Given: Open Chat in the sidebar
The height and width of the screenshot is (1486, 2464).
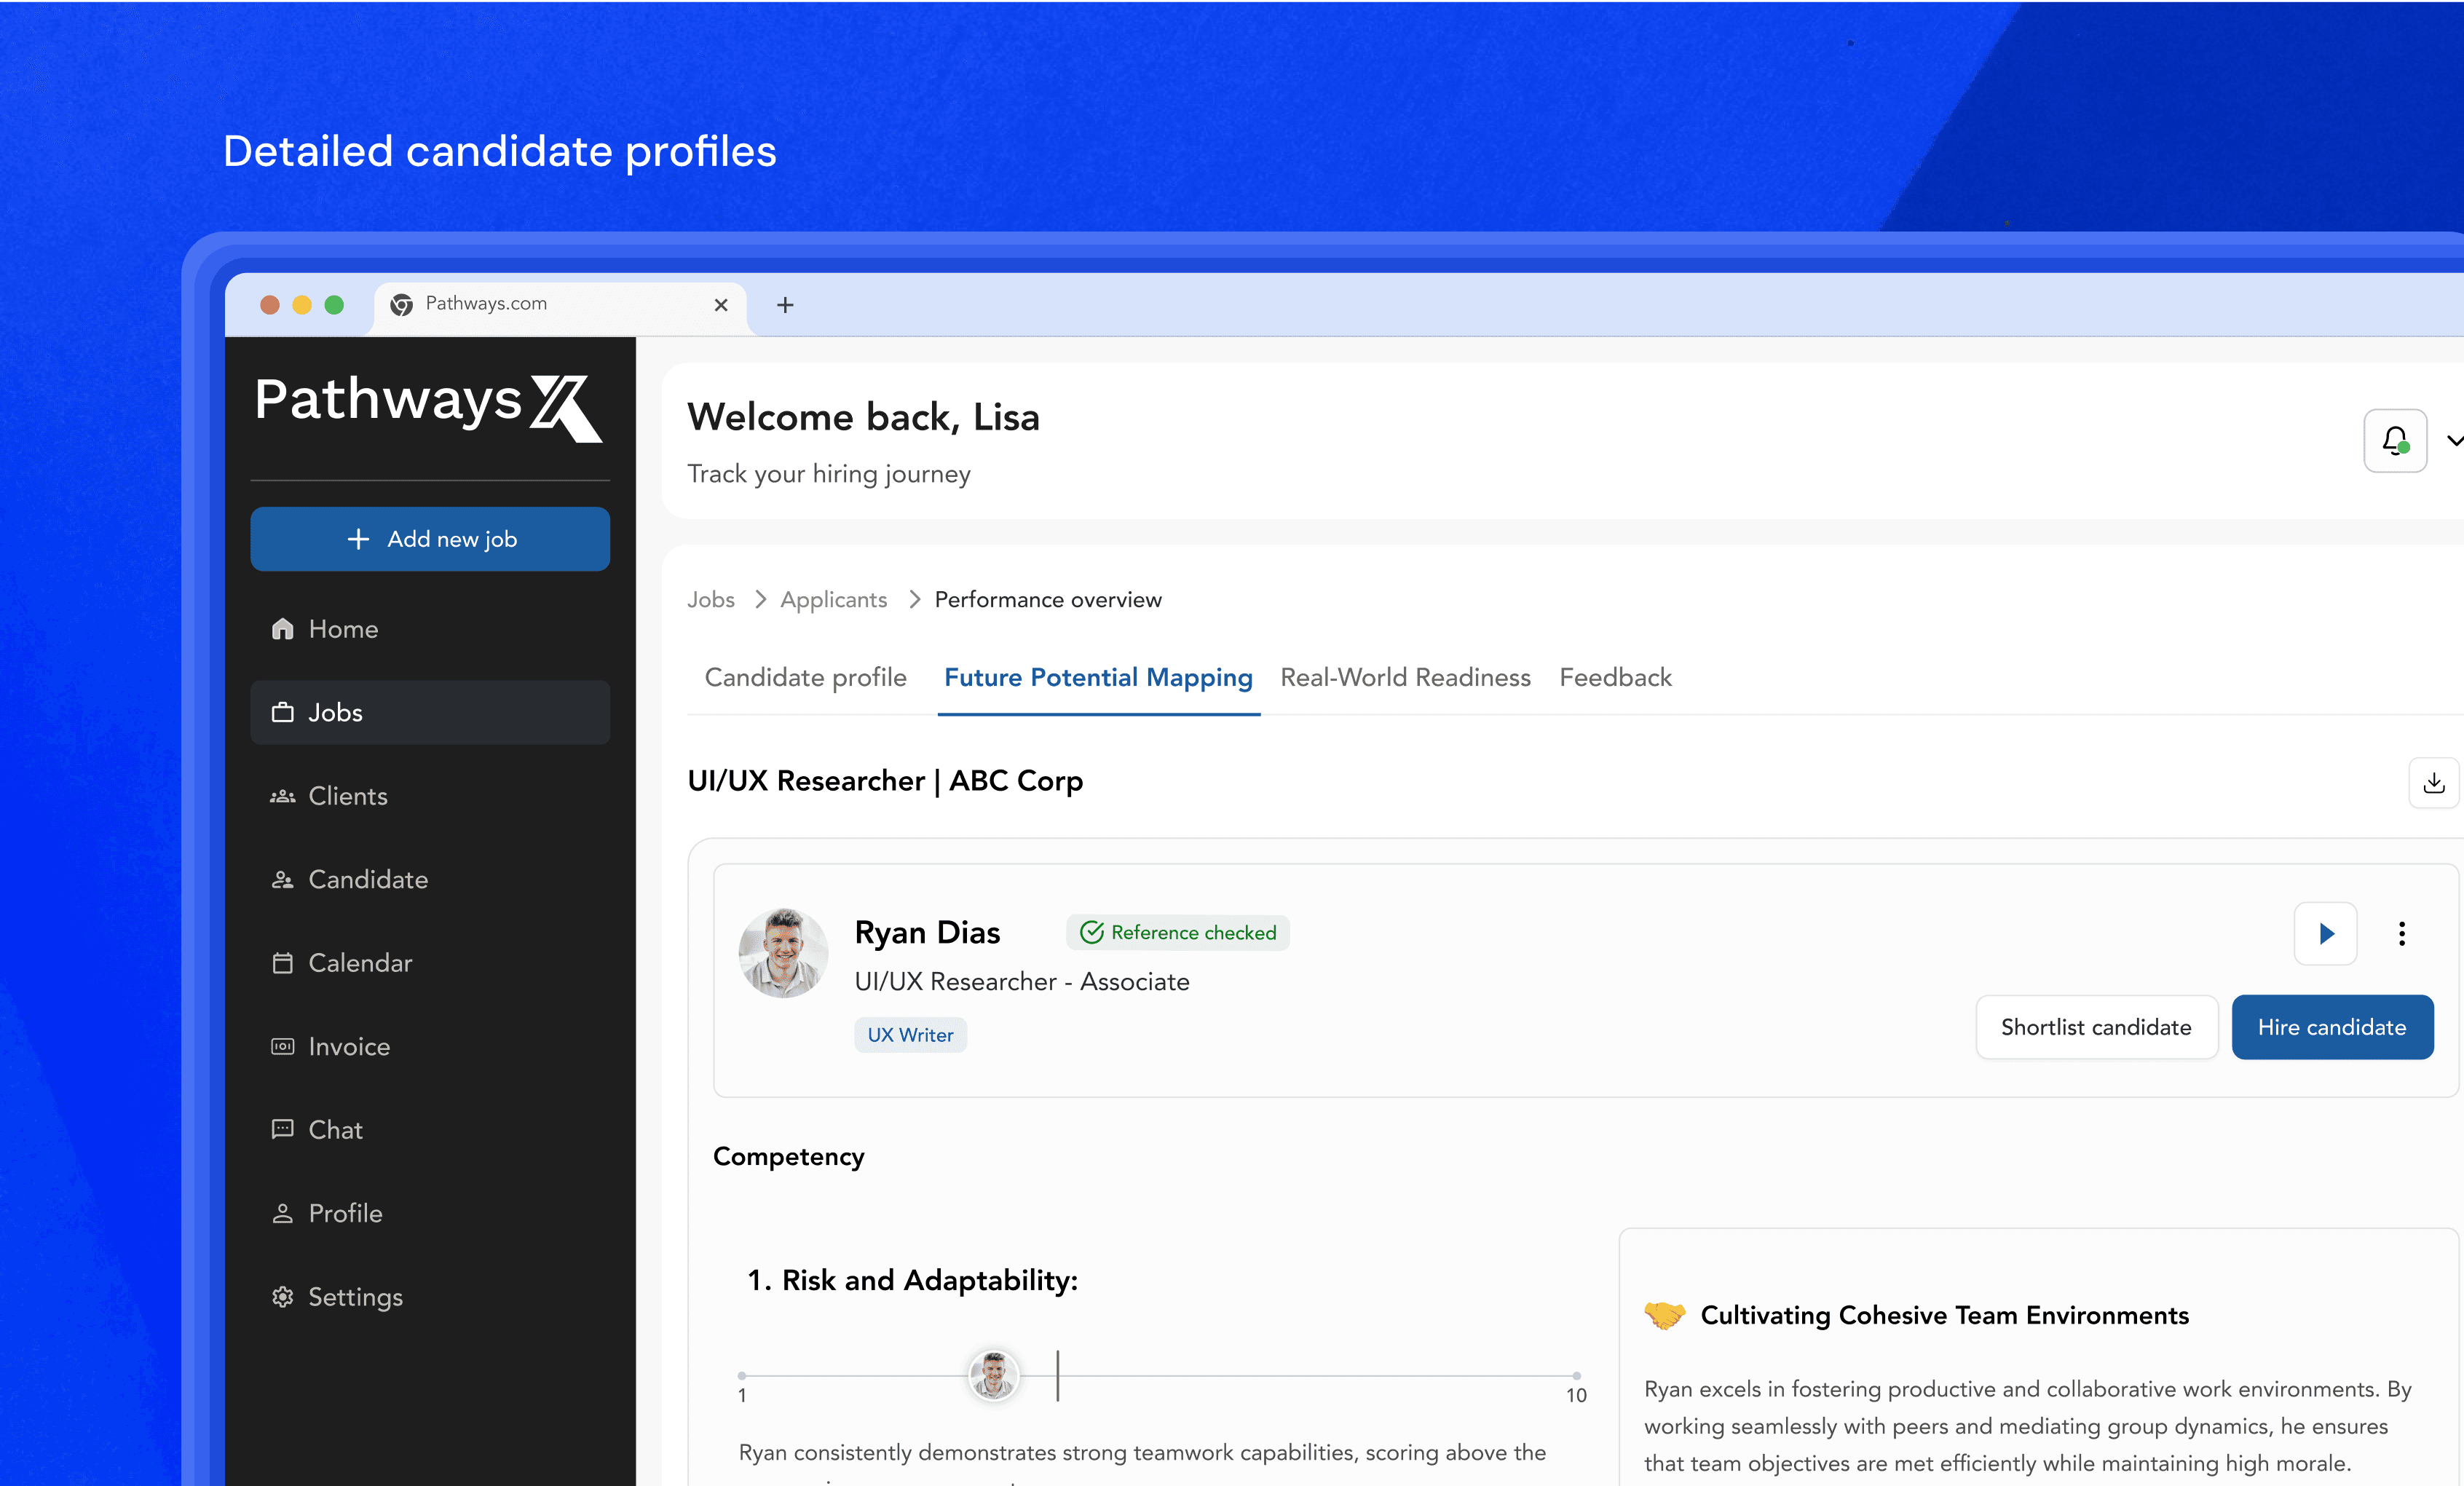Looking at the screenshot, I should (430, 1130).
